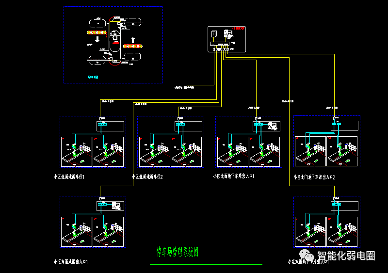This screenshot has height=273, width=388.
Task: Open the left lane panel of 东面地面出入口1
Action: [77, 232]
